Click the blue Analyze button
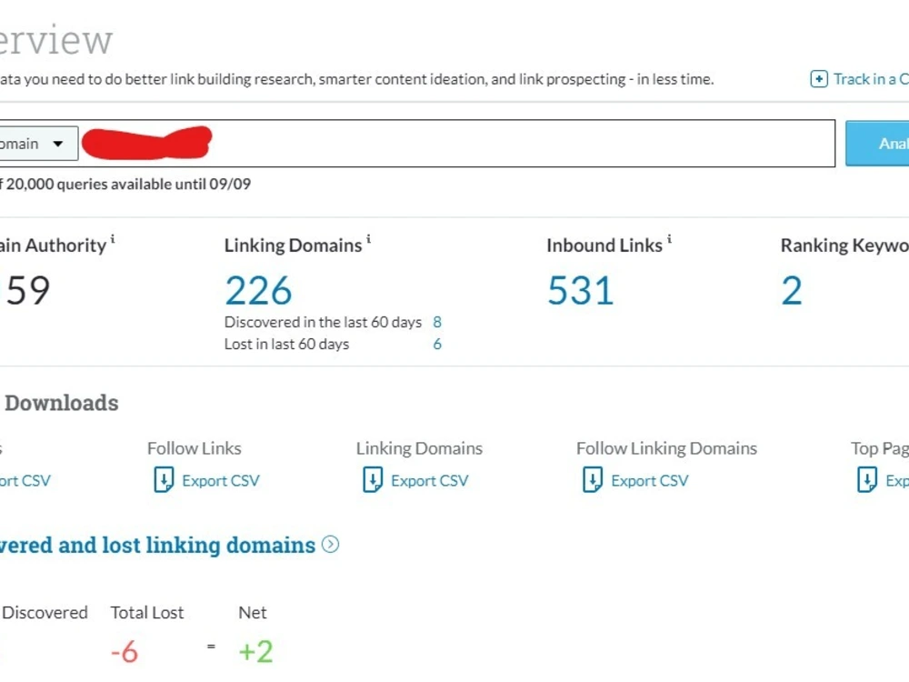This screenshot has height=682, width=909. (x=878, y=144)
